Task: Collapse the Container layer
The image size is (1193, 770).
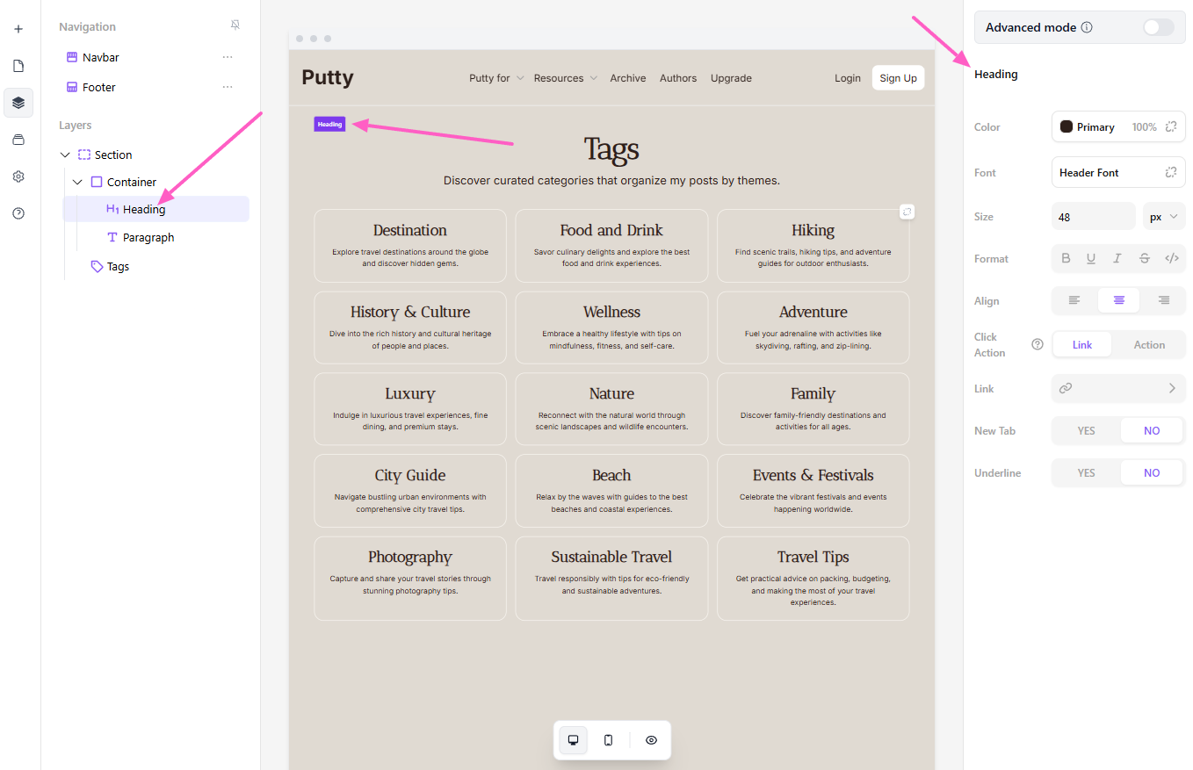Action: click(x=77, y=182)
